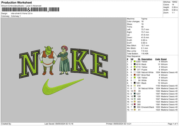Click code 1150 in the stop sequence

pos(158,86)
